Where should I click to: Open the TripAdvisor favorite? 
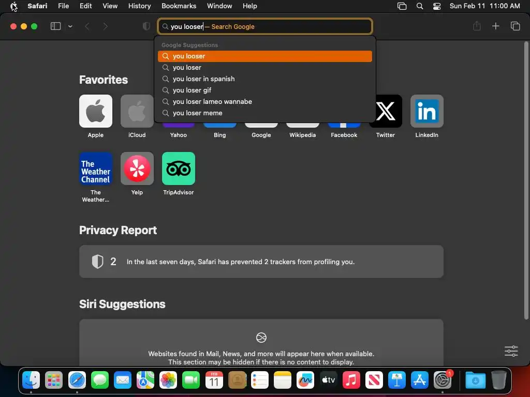pyautogui.click(x=179, y=169)
